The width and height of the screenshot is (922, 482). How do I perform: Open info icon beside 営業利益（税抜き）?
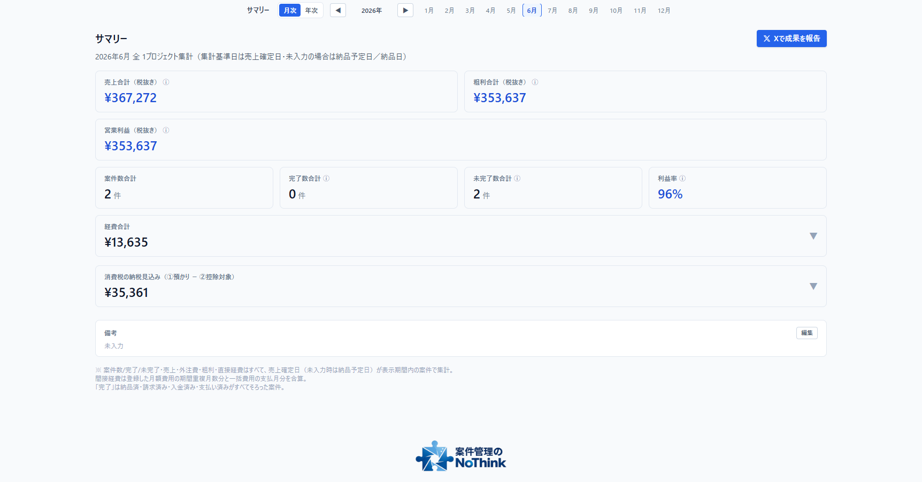pyautogui.click(x=166, y=131)
